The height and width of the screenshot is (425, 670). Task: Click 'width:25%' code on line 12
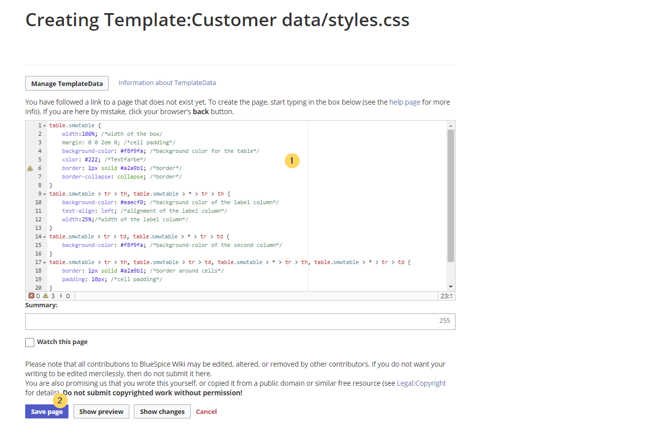77,219
